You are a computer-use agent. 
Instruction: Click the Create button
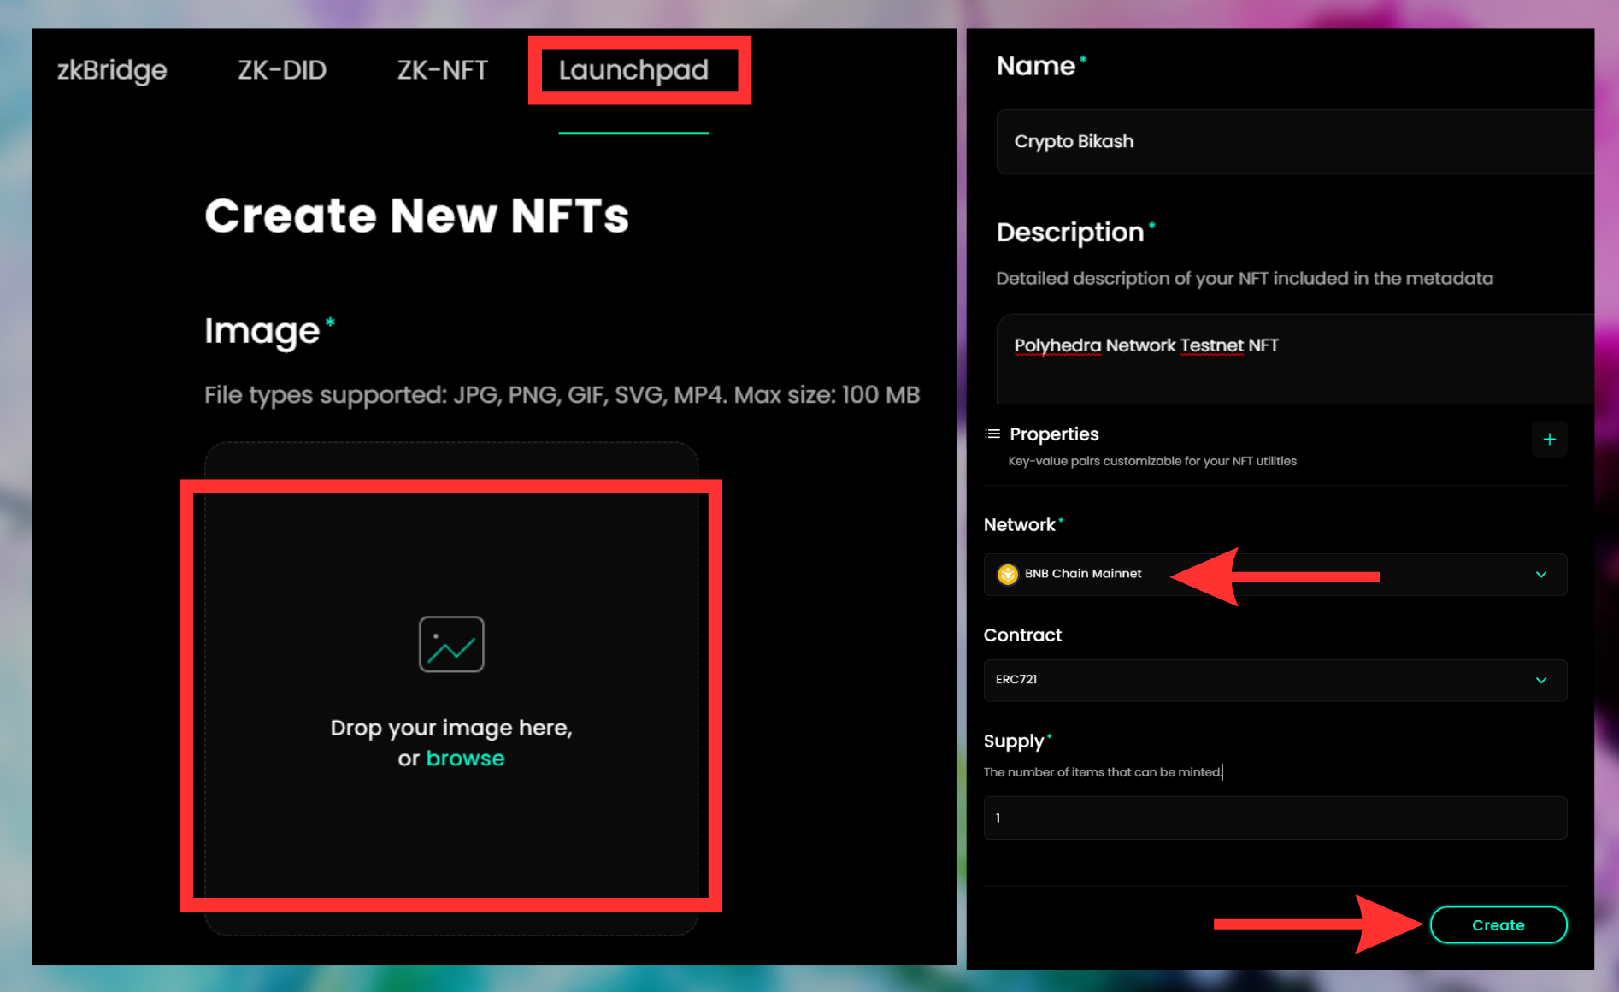(1498, 925)
